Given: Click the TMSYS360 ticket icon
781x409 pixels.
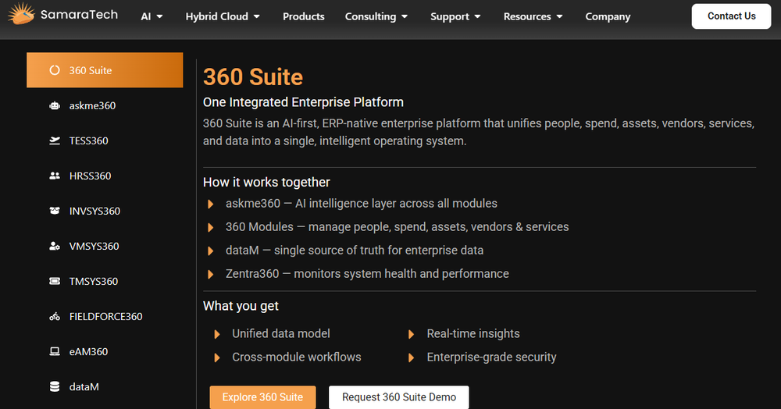Looking at the screenshot, I should 55,281.
